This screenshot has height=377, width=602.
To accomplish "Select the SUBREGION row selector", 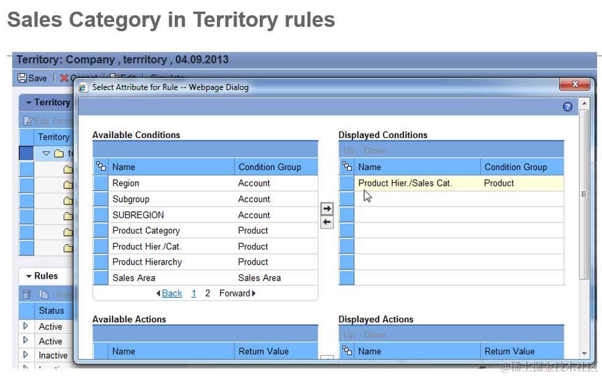I will [x=101, y=214].
